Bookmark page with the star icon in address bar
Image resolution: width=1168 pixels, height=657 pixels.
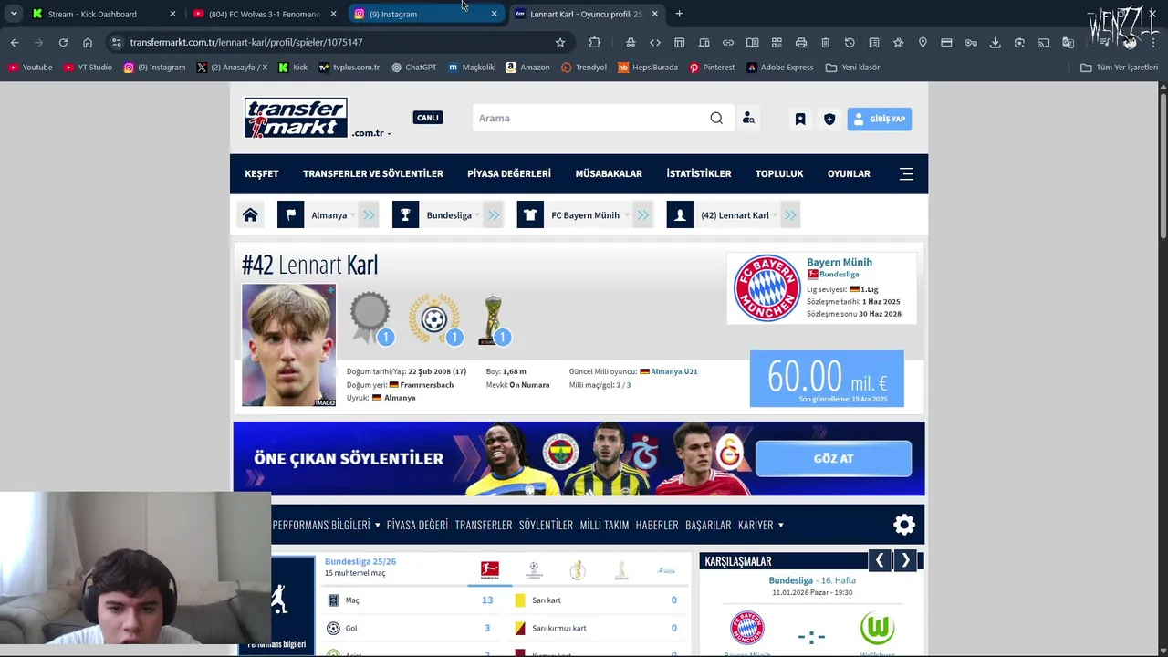click(x=560, y=42)
